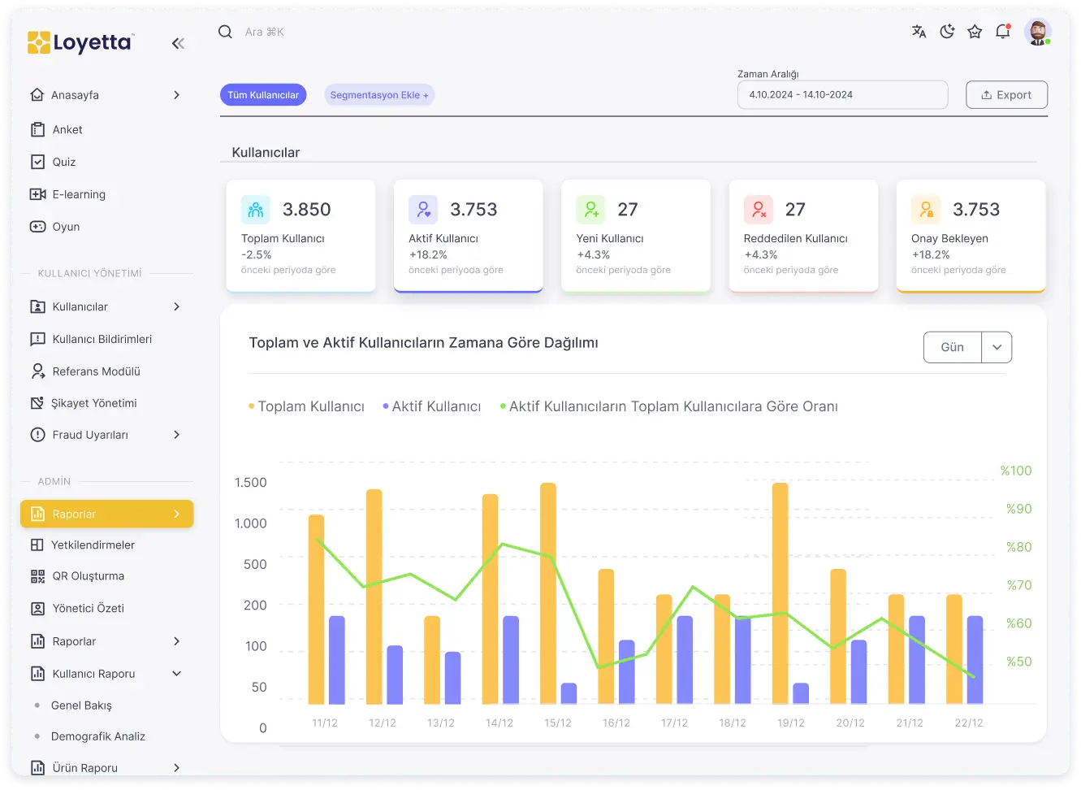Expand the Fraud Uyarıları chevron
This screenshot has height=790, width=1081.
pos(177,435)
